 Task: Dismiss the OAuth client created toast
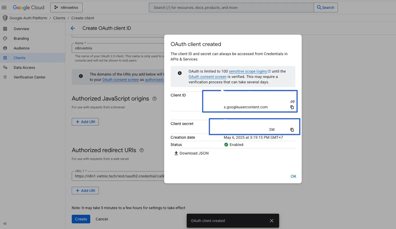pyautogui.click(x=272, y=221)
